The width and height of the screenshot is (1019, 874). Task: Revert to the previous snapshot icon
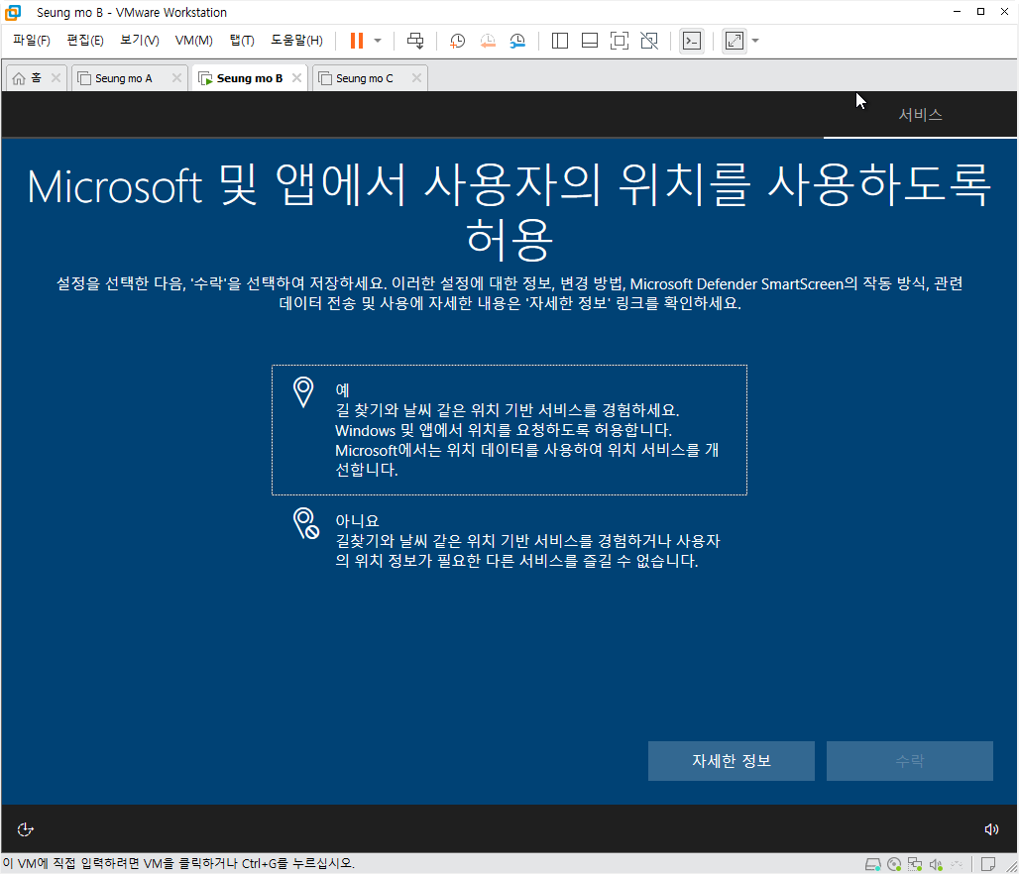pos(488,41)
